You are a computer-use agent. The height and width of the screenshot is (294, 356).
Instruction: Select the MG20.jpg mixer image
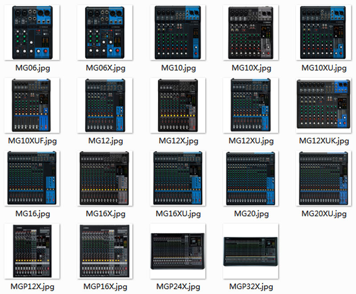tap(251, 178)
